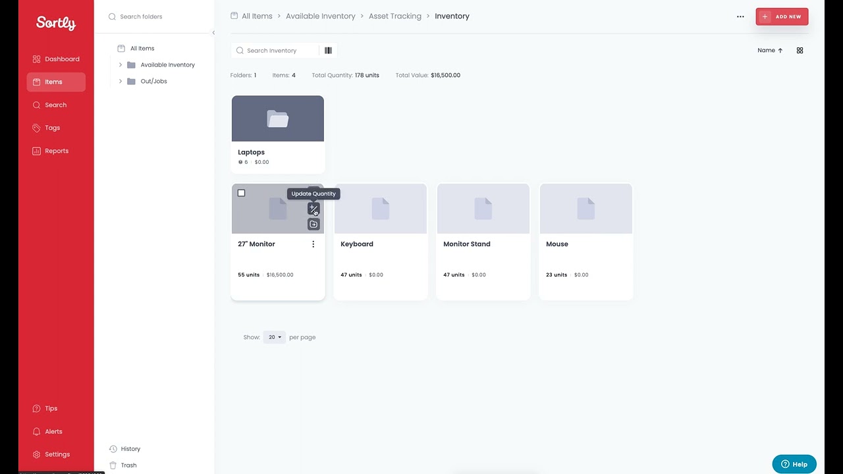This screenshot has width=843, height=474.
Task: Click the Inventory breadcrumb
Action: (x=452, y=16)
